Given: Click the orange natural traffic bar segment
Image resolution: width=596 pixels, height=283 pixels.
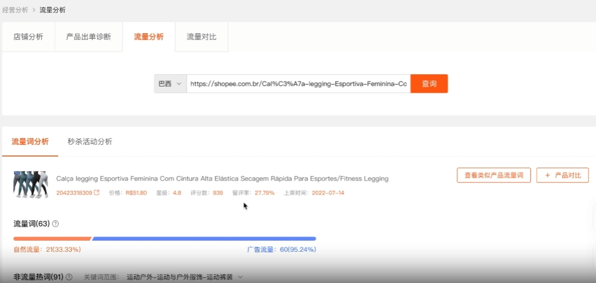Looking at the screenshot, I should (52, 238).
